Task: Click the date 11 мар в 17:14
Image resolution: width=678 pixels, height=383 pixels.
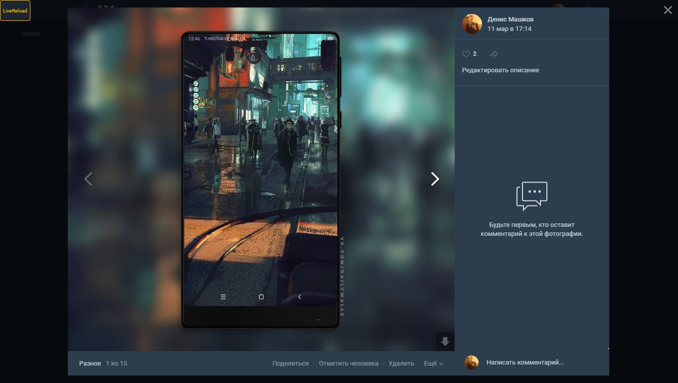Action: (x=509, y=29)
